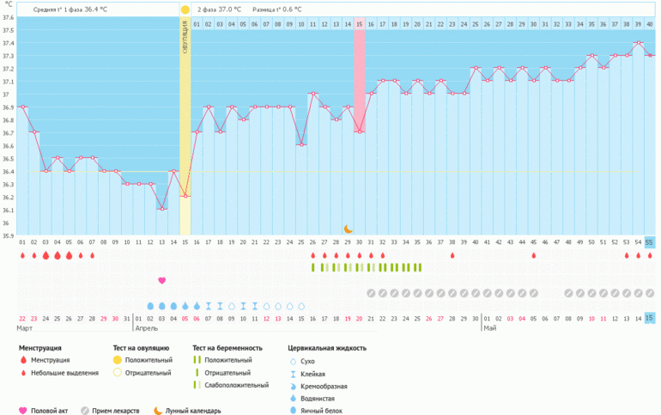Click the horizontal 36.4 average baseline line
661x415 pixels.
333,172
